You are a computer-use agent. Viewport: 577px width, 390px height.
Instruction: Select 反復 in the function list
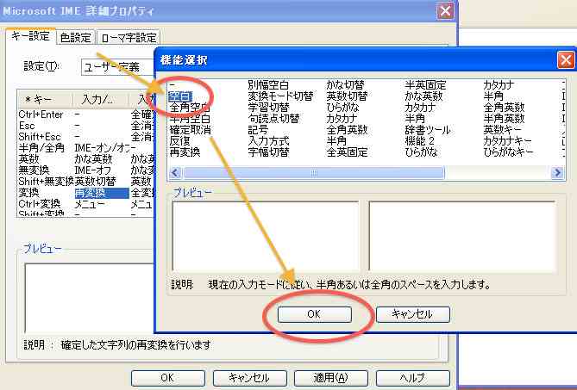pos(179,141)
